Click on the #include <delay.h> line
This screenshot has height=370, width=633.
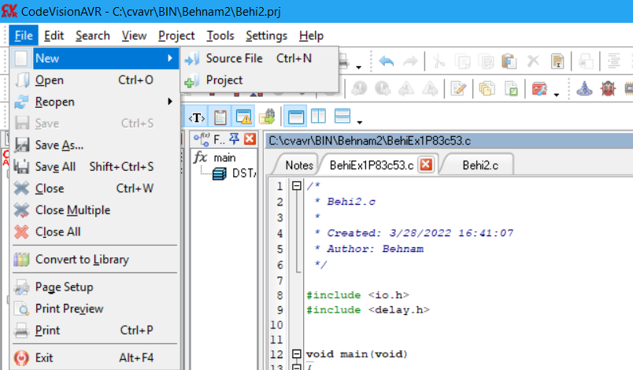pos(368,310)
